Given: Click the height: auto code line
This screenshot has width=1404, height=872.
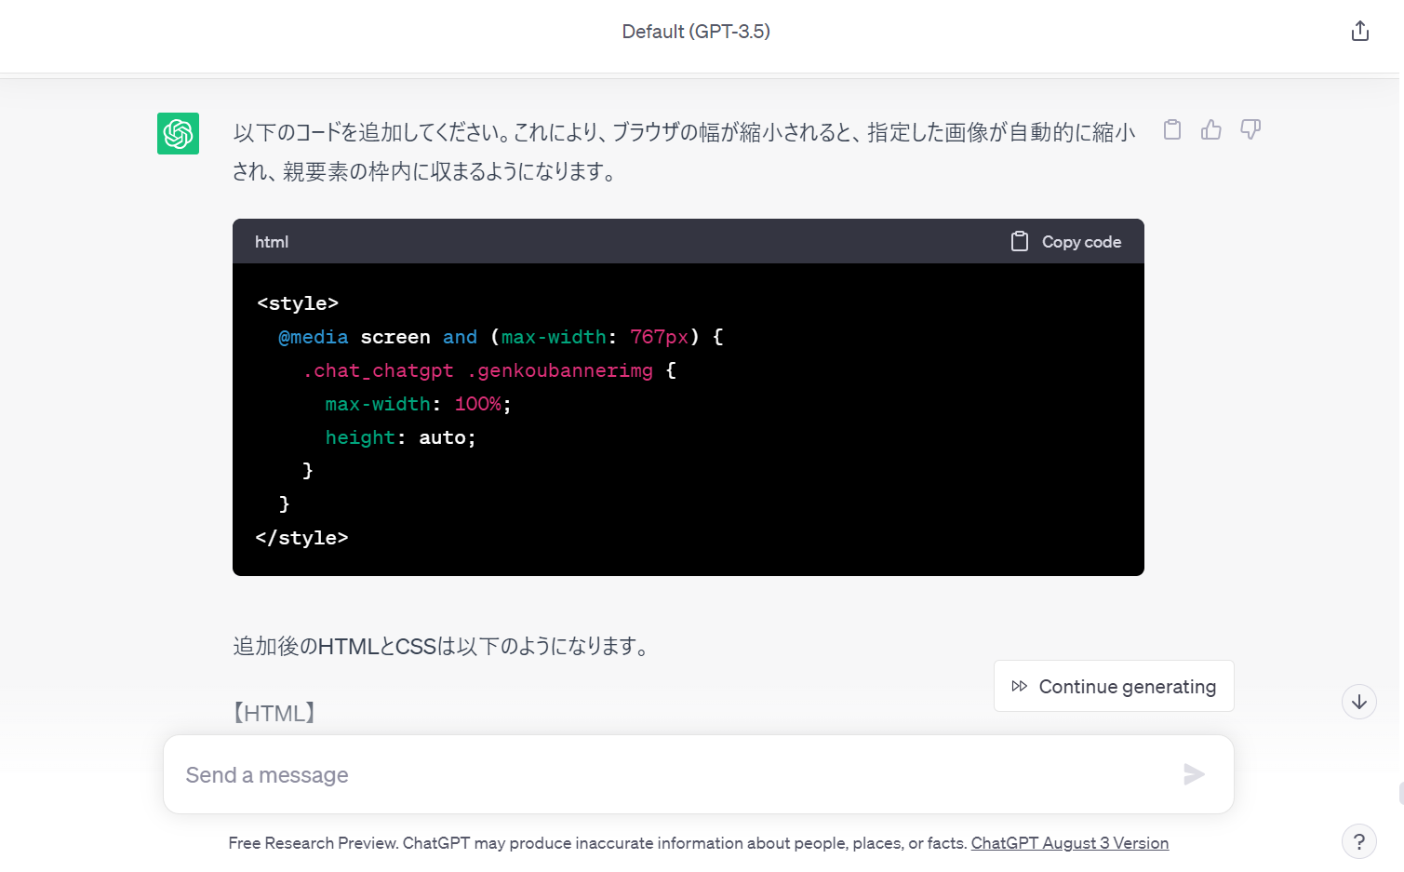Looking at the screenshot, I should coord(400,437).
